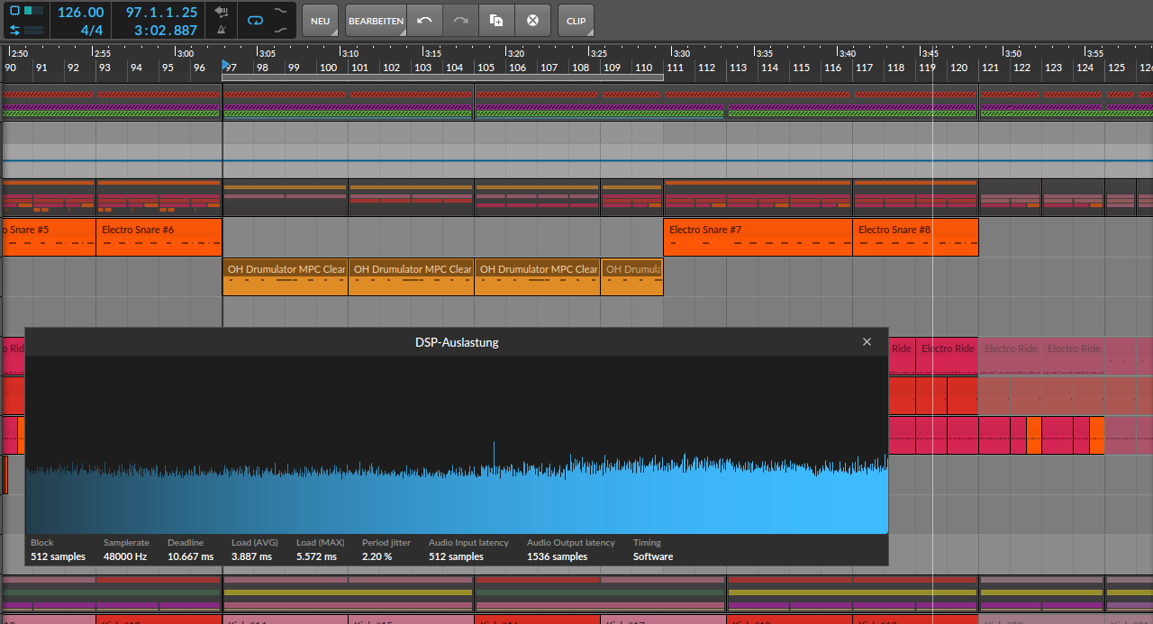Click the I/O activity meter bar
1153x624 pixels.
pyautogui.click(x=33, y=30)
